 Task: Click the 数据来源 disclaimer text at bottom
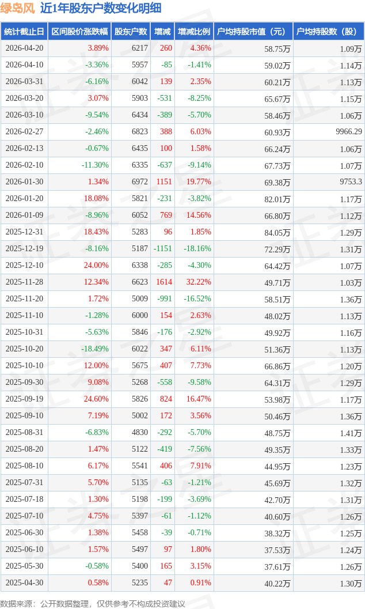(93, 603)
